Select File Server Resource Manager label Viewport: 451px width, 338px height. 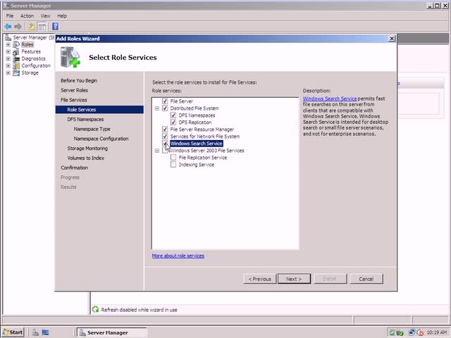[202, 130]
